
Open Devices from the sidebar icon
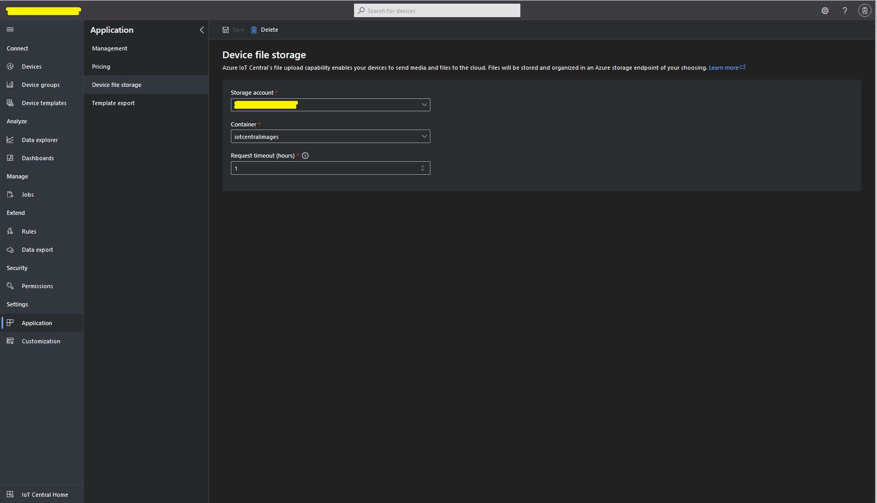(x=10, y=67)
